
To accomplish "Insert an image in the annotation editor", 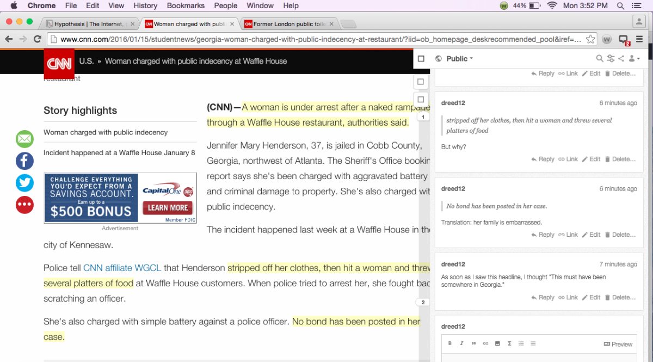I will point(497,343).
